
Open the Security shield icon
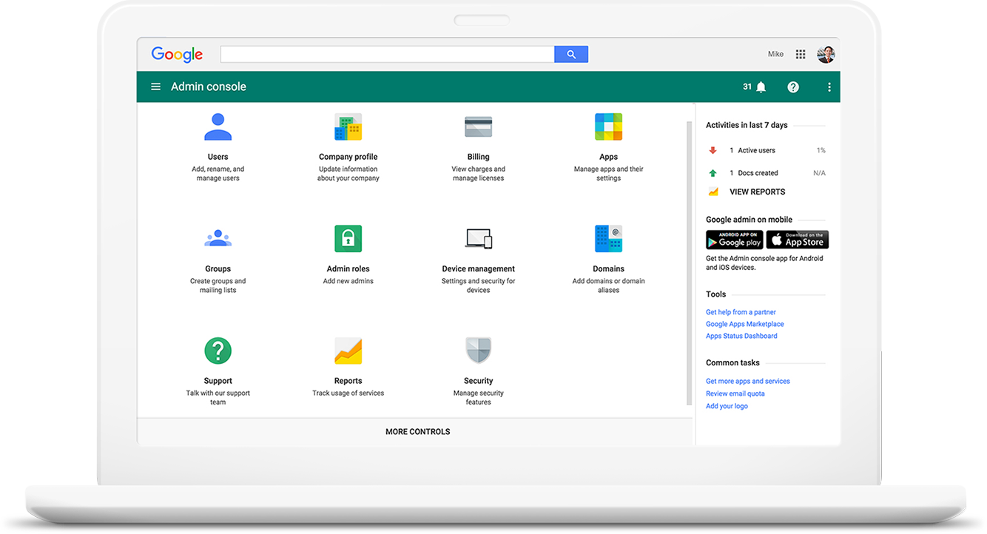click(478, 350)
